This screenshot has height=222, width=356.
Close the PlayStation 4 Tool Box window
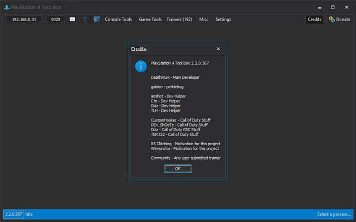click(346, 7)
